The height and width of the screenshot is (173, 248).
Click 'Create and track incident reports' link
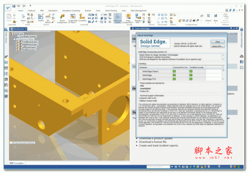click(x=159, y=145)
